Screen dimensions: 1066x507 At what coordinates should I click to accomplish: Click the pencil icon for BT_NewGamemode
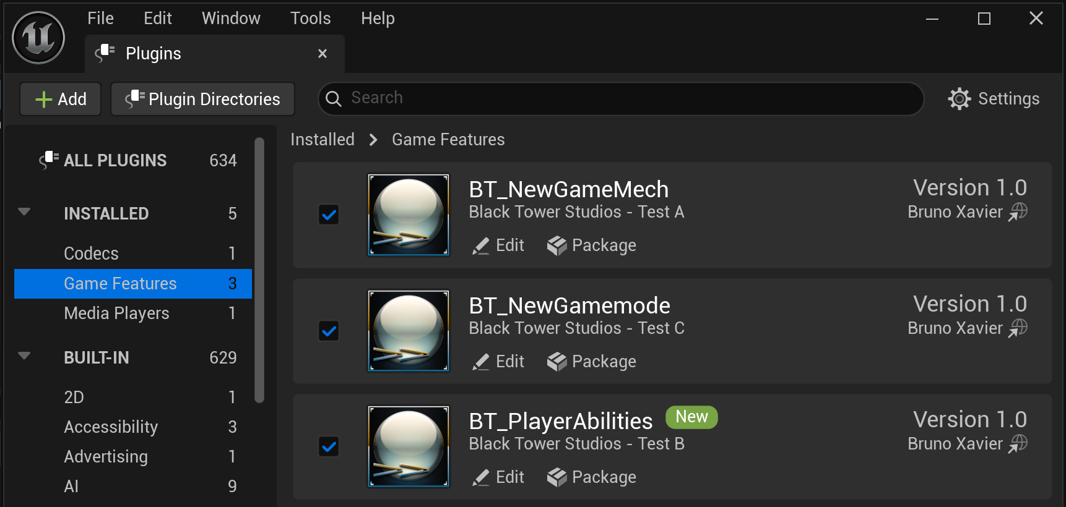pos(481,362)
